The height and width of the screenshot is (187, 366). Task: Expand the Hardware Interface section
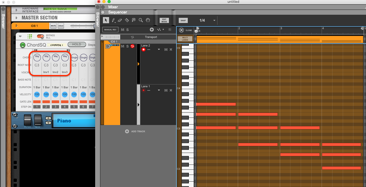coord(17,10)
